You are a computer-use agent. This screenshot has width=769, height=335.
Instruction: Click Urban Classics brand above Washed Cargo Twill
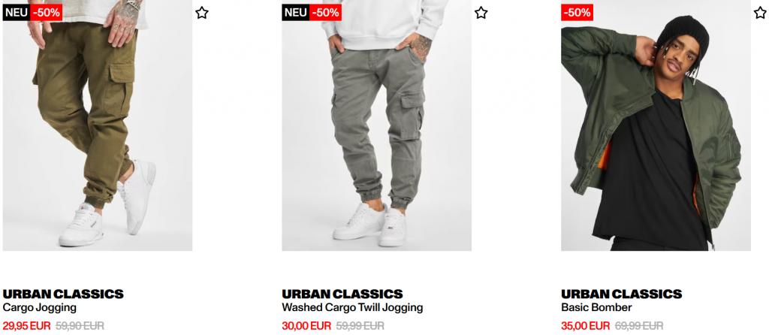tap(342, 294)
